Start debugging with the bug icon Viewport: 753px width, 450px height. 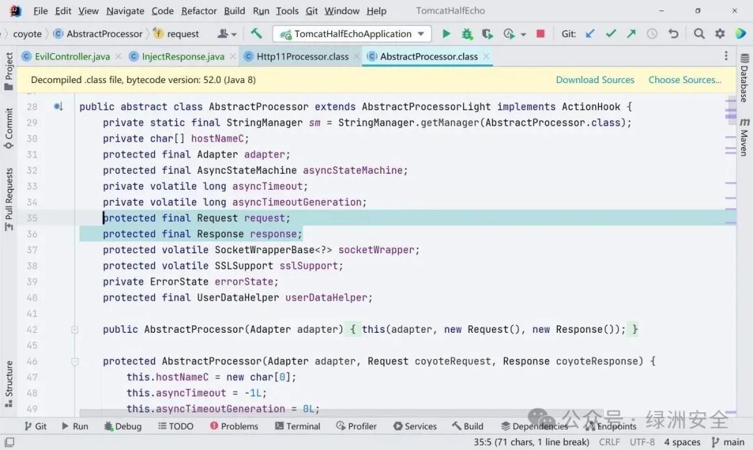coord(466,33)
